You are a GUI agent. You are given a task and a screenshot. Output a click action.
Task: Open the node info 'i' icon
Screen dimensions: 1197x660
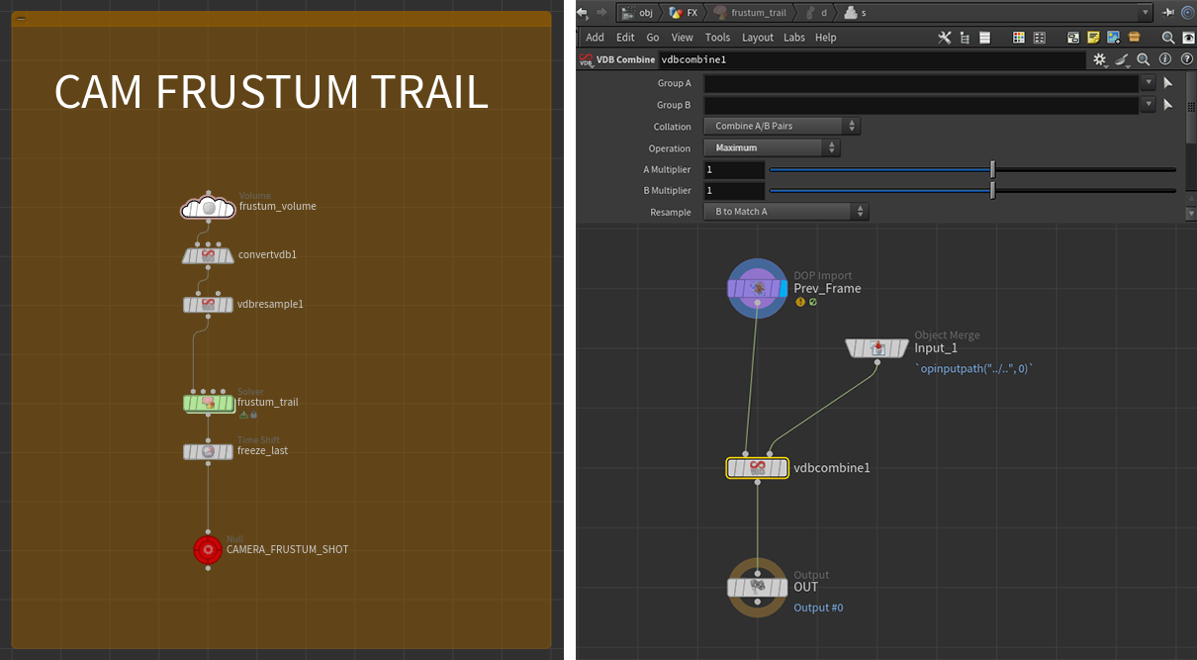[1164, 59]
